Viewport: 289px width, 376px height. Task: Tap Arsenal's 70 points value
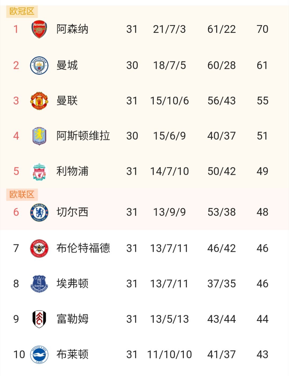(x=262, y=29)
